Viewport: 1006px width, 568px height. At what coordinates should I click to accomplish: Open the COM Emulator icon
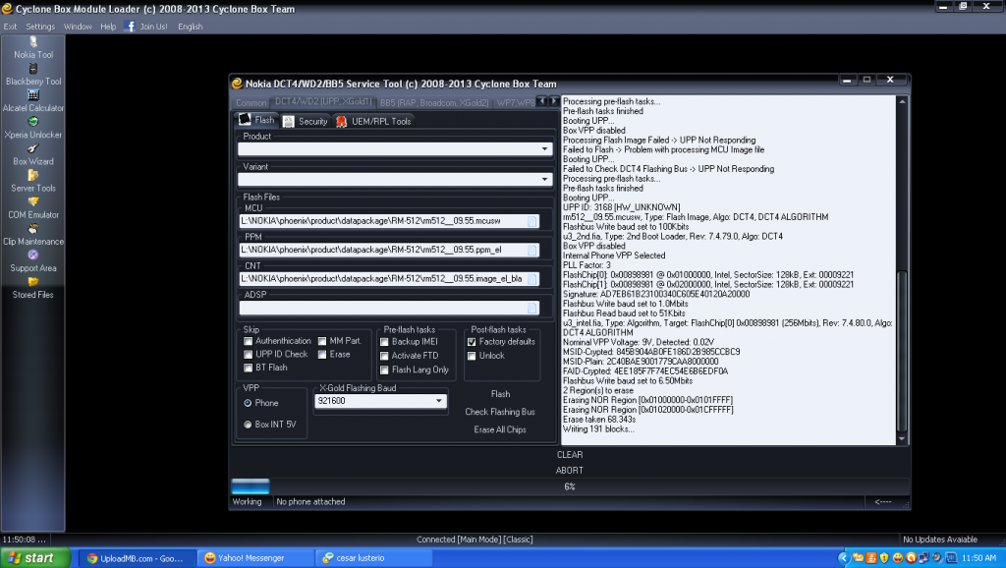(x=33, y=201)
